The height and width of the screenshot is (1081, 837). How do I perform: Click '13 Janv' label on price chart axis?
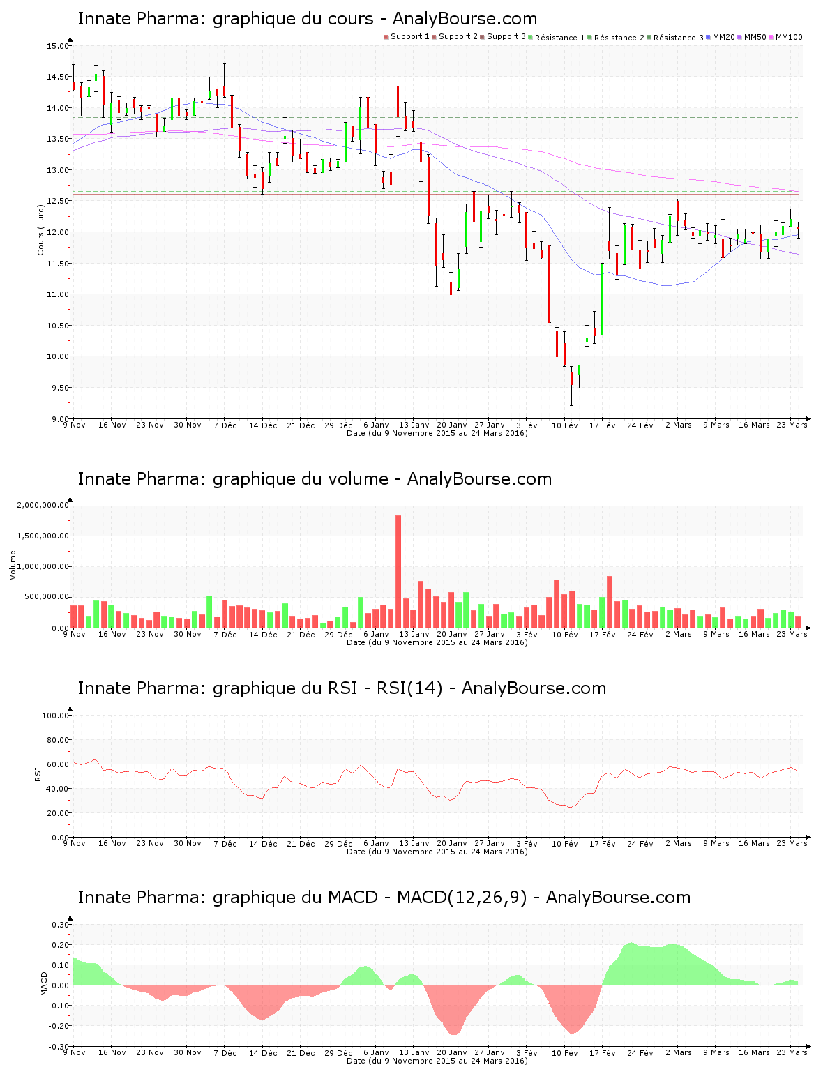point(414,425)
